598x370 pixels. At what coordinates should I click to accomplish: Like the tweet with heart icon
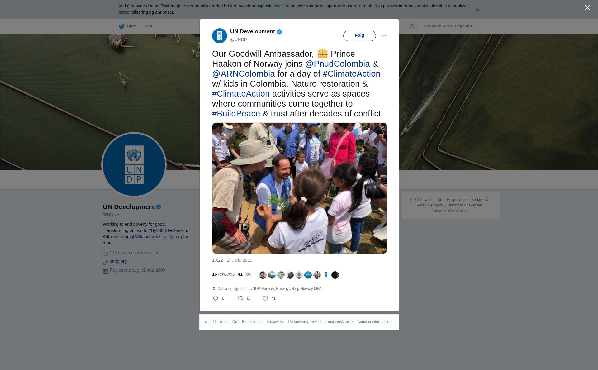265,298
